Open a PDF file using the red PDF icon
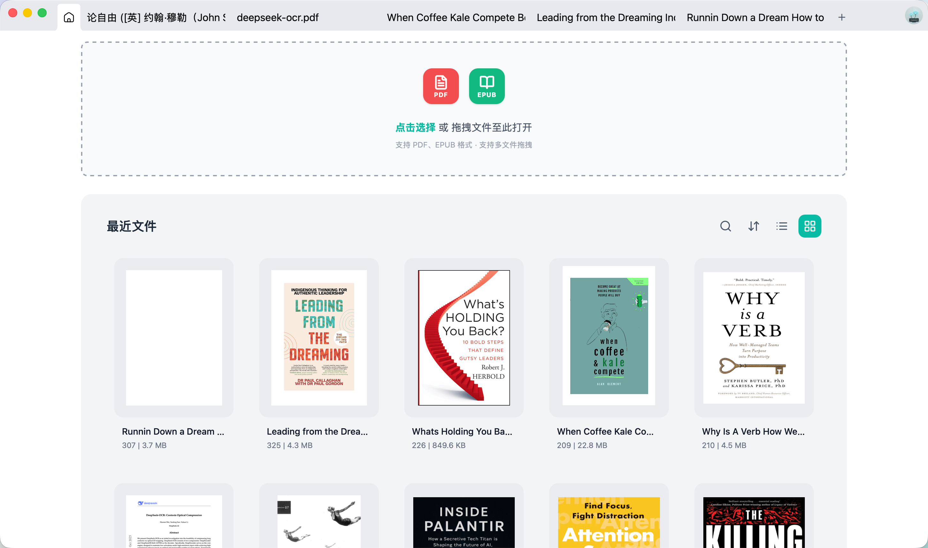The image size is (928, 548). click(x=441, y=87)
